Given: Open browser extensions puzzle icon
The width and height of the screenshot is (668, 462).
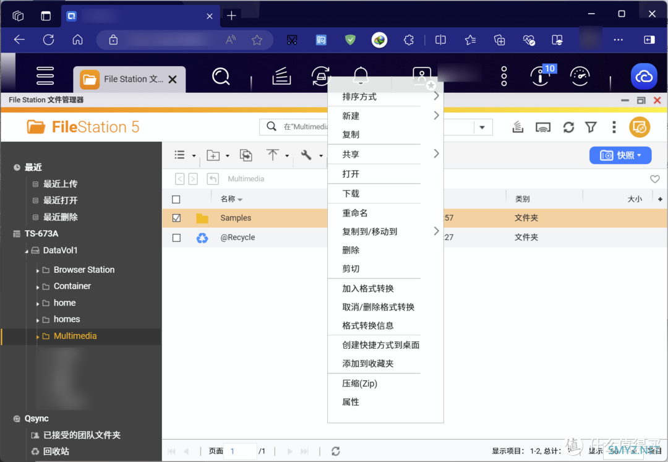Looking at the screenshot, I should (x=409, y=40).
